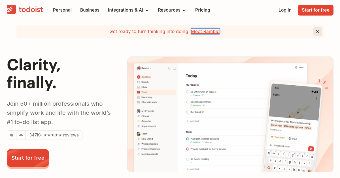This screenshot has height=178, width=340.
Task: Tap the #Website Update highlighted tag
Action: pyautogui.click(x=294, y=127)
